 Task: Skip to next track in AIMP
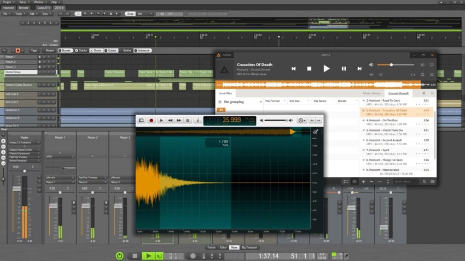(359, 69)
